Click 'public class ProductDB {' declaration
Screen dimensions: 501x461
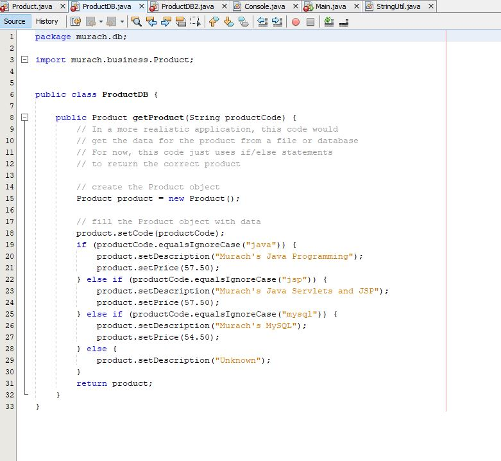(x=96, y=94)
